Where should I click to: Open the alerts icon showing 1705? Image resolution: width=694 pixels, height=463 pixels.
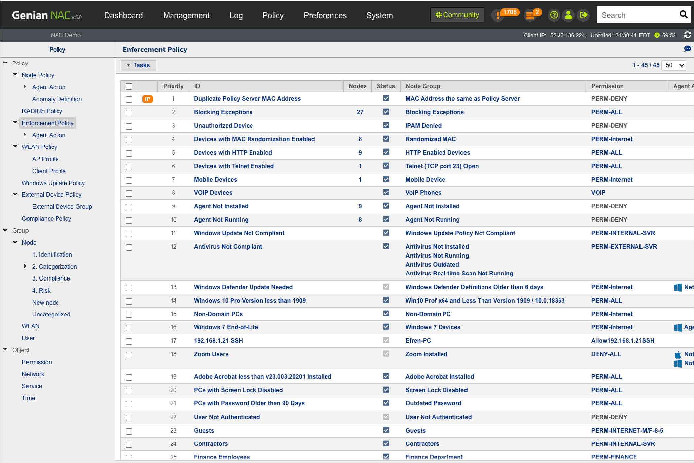498,15
